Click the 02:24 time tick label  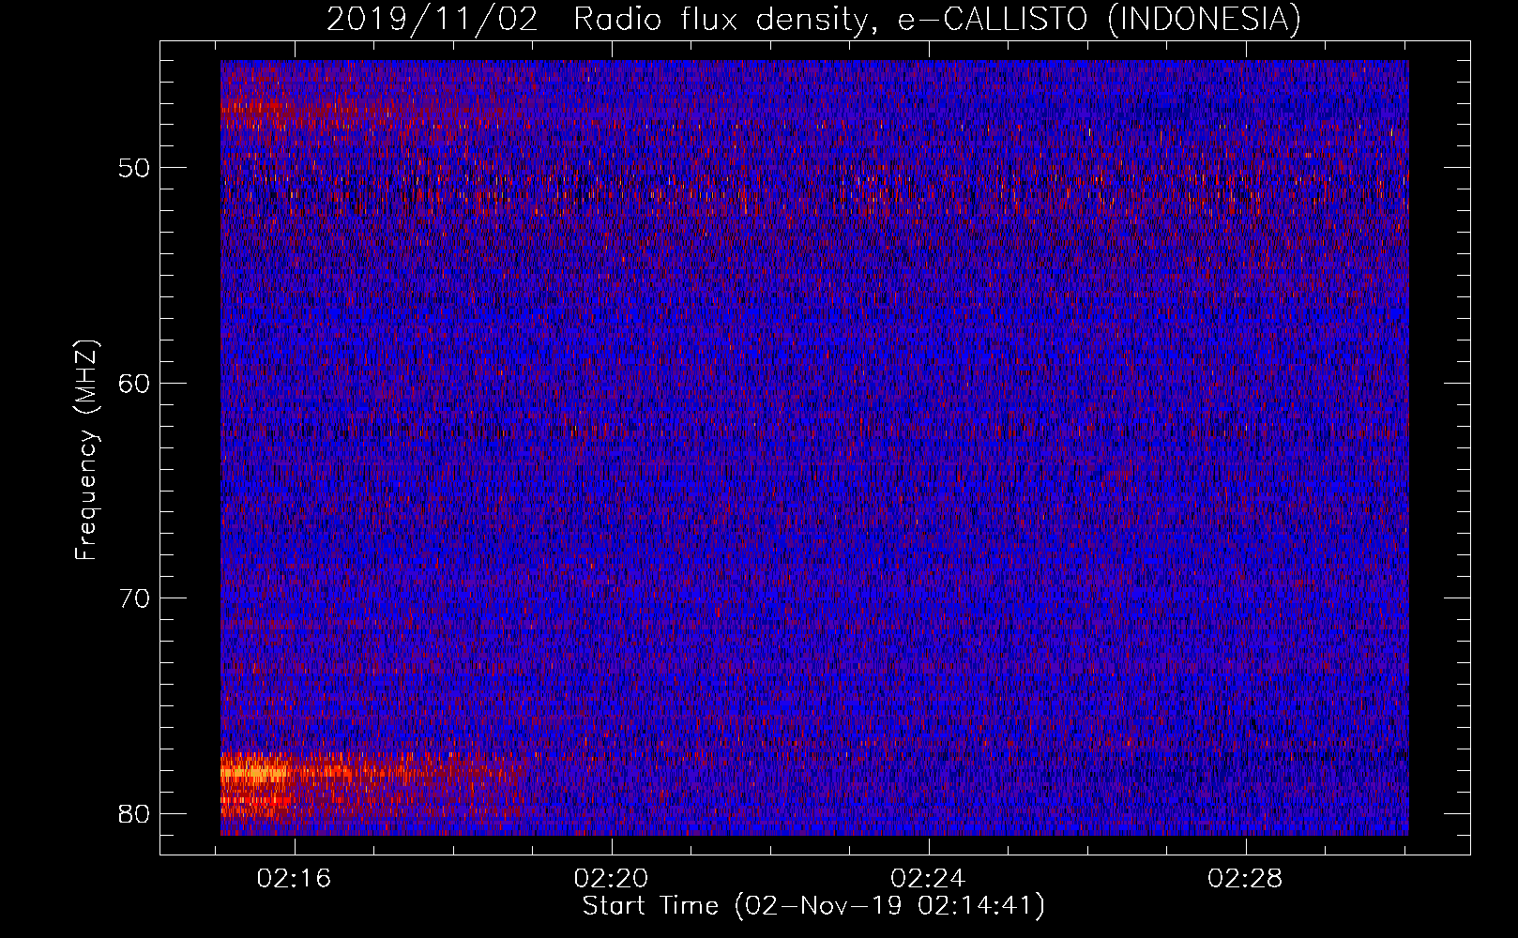tap(928, 879)
